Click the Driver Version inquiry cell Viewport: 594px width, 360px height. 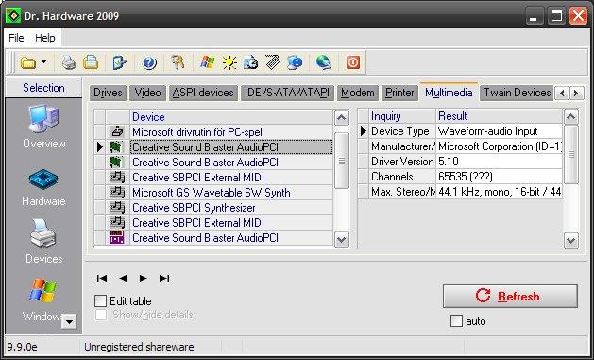pos(402,162)
